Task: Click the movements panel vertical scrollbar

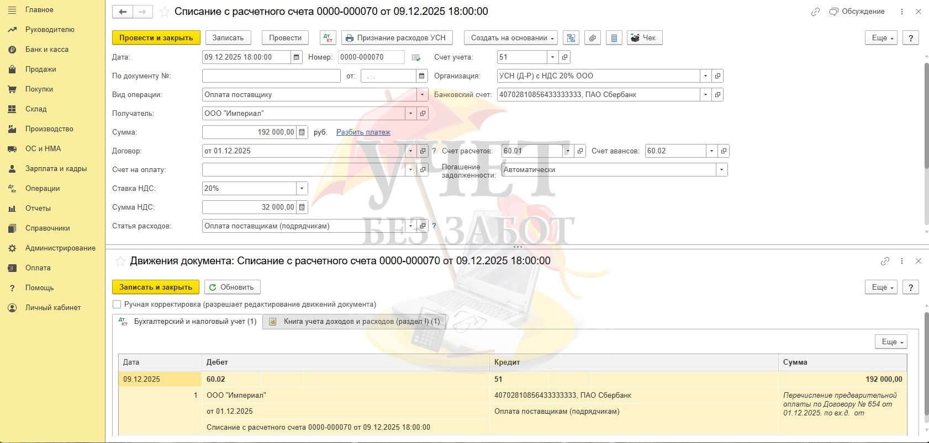Action: point(926,364)
